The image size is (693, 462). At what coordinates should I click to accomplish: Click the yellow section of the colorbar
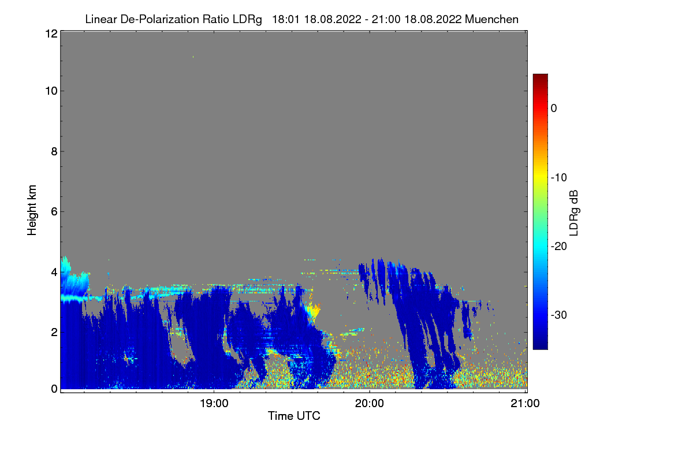[x=540, y=176]
